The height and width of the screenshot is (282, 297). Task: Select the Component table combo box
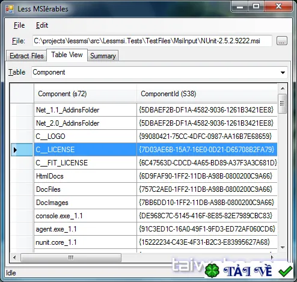[x=159, y=72]
